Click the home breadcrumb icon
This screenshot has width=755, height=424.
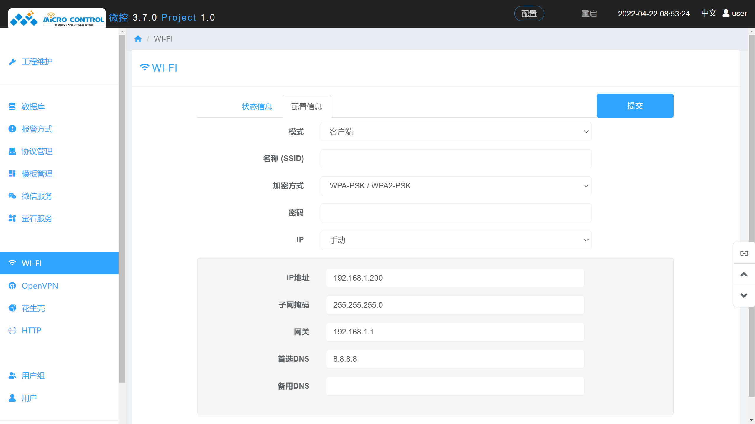(138, 39)
